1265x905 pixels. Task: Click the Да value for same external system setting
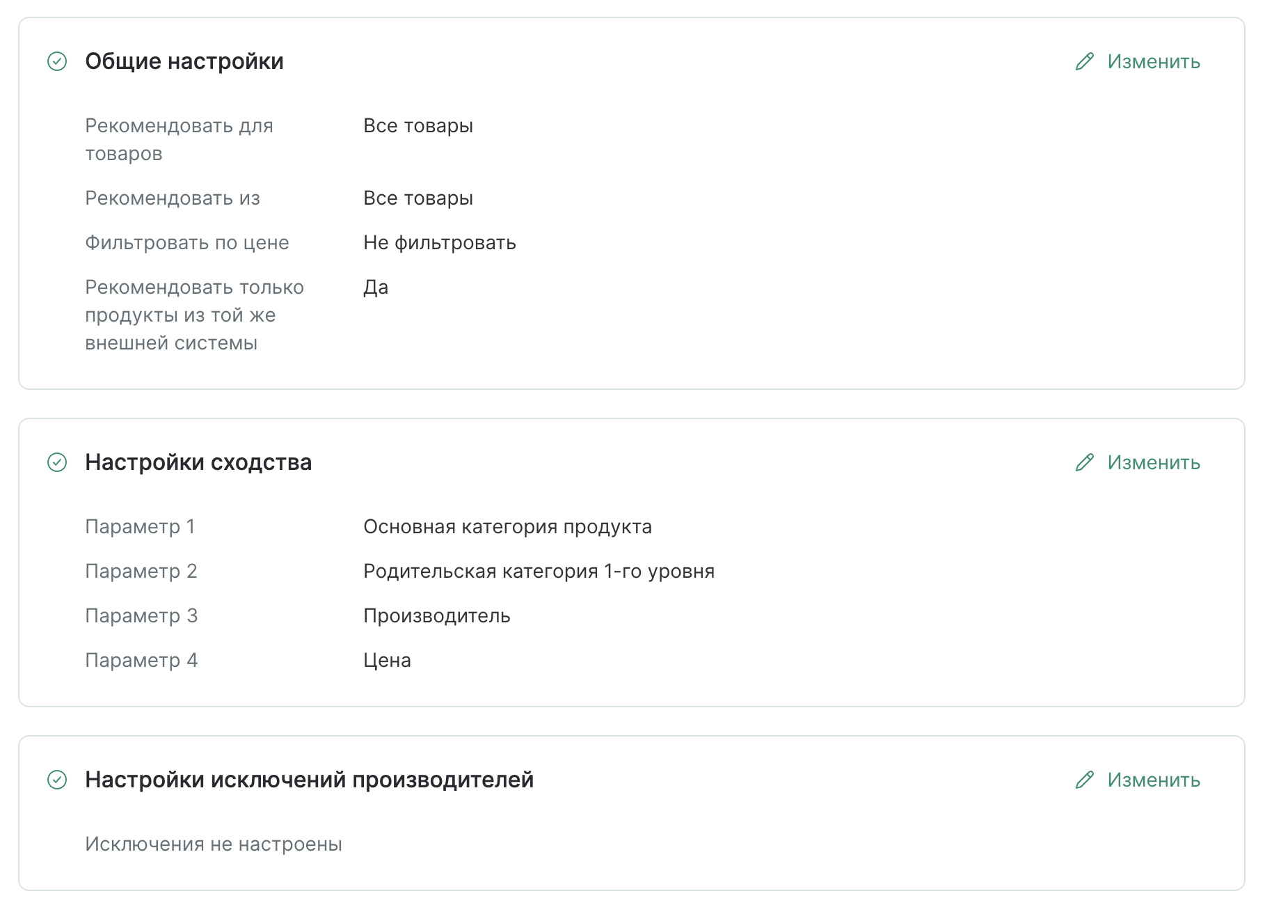tap(374, 287)
